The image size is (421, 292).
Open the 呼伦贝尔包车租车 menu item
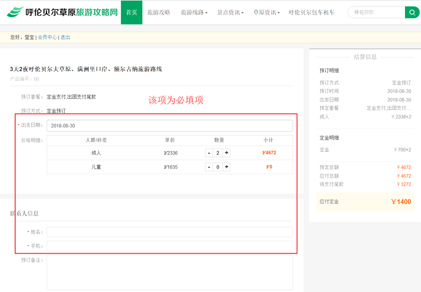(x=312, y=12)
